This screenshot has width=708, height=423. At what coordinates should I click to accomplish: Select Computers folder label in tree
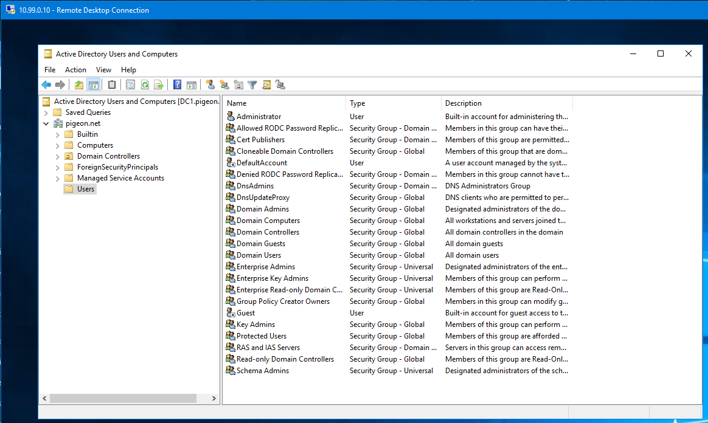coord(95,145)
